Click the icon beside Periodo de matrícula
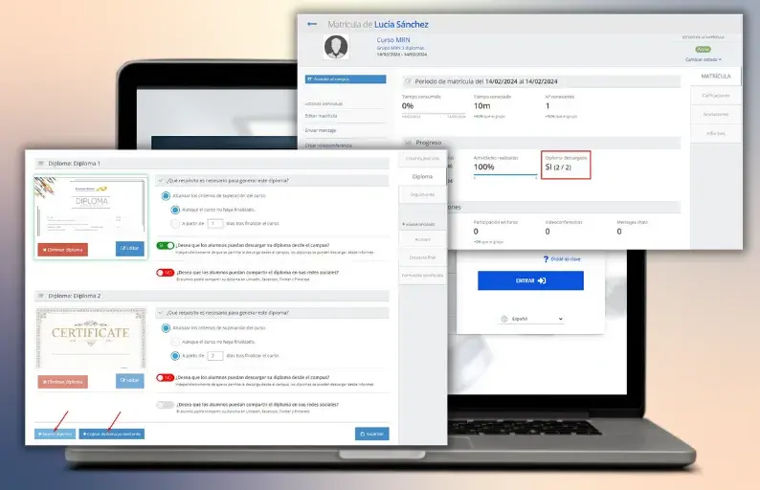 click(408, 81)
